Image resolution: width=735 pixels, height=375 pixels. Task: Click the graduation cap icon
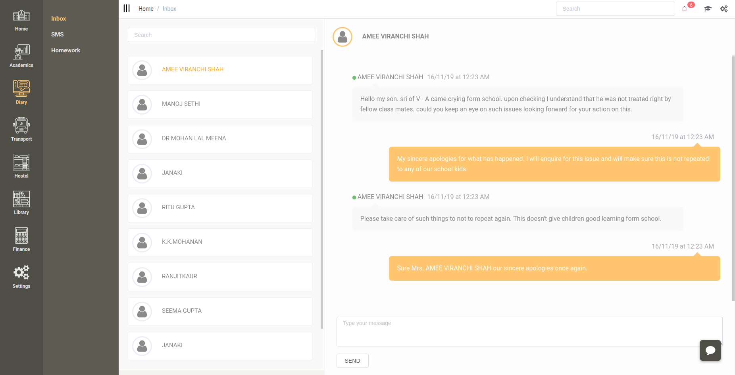(708, 9)
